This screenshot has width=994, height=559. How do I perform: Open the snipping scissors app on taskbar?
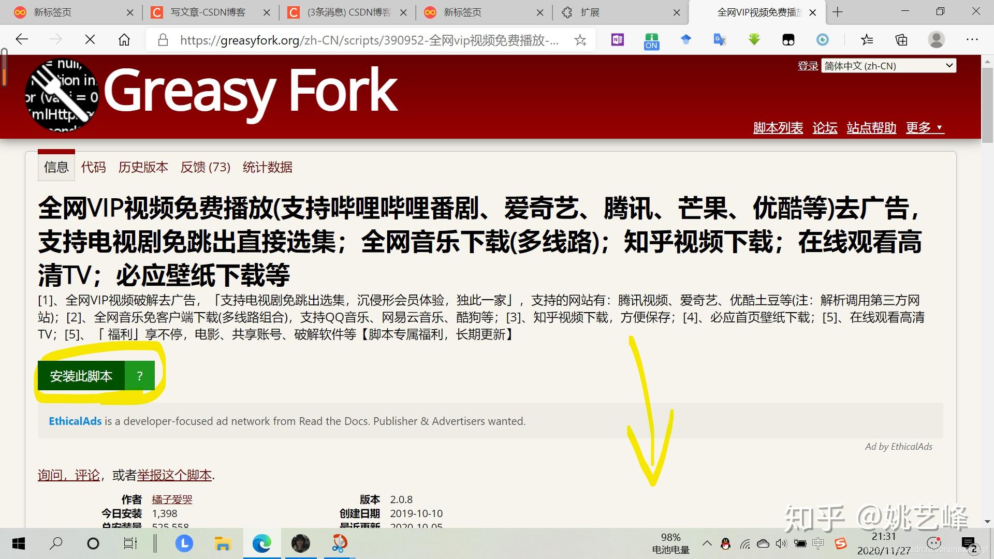[339, 543]
